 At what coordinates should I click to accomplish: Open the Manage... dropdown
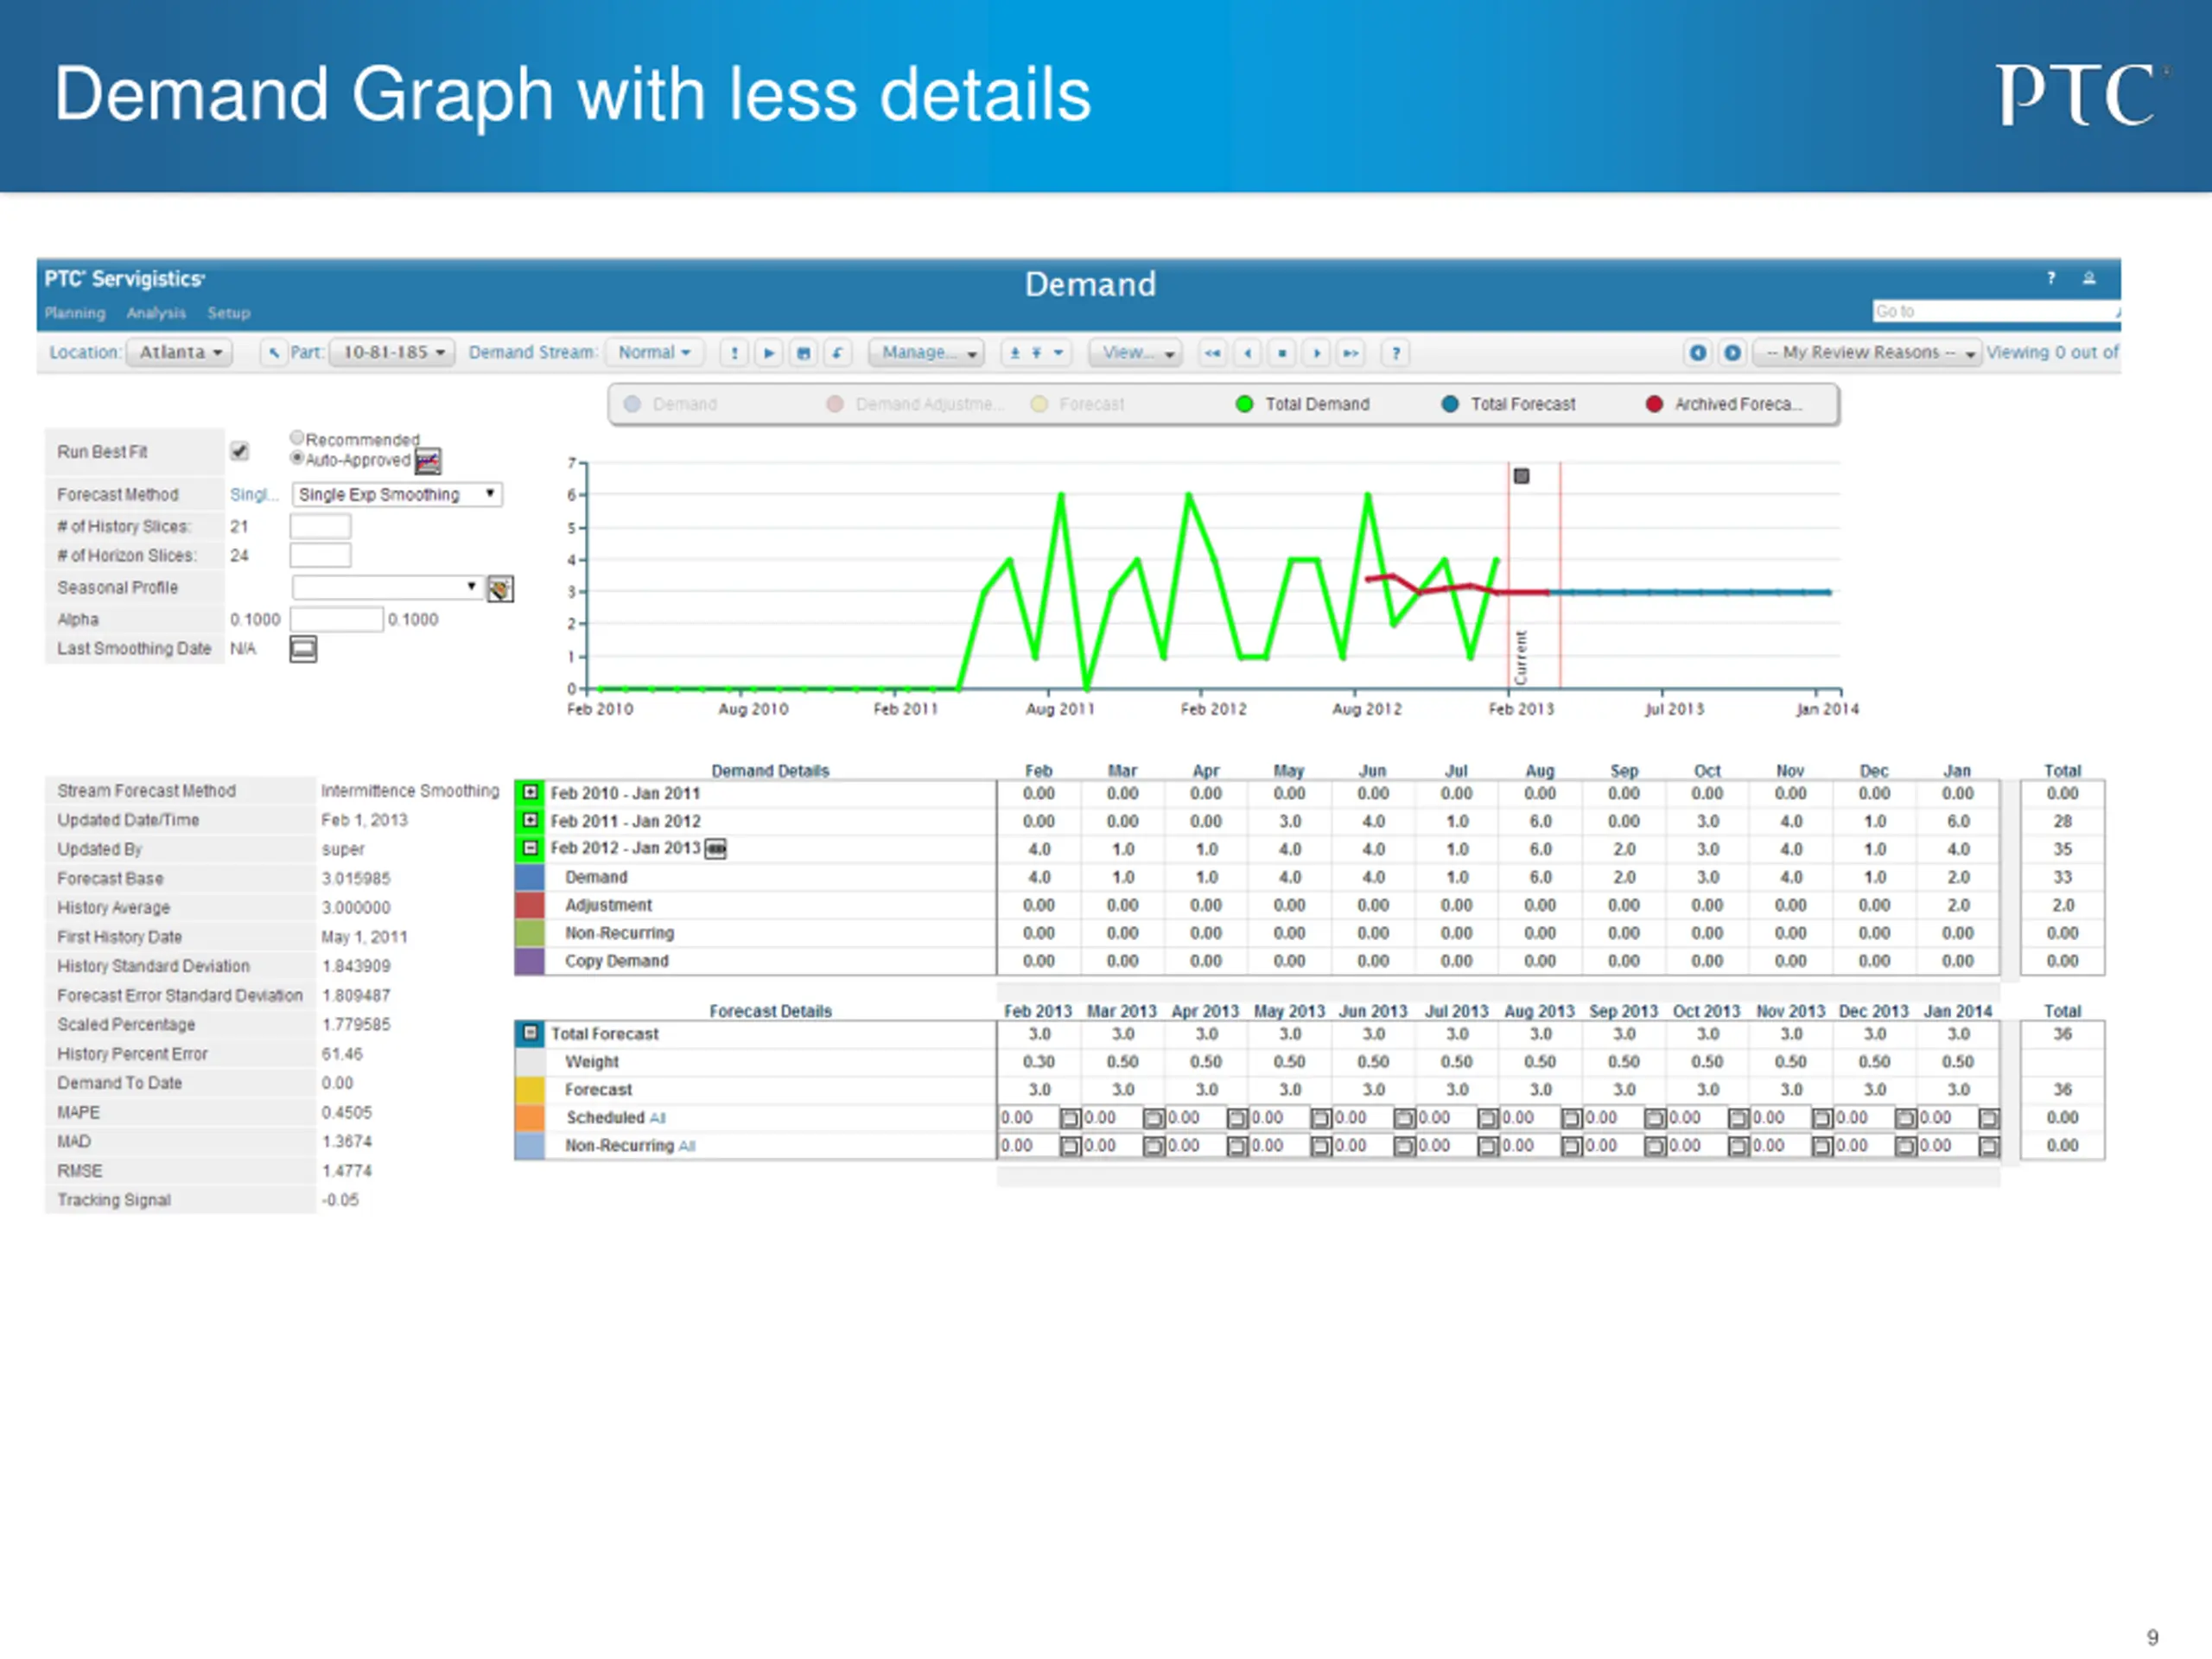coord(927,353)
